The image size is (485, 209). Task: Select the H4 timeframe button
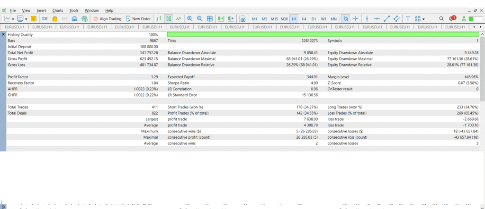click(304, 19)
